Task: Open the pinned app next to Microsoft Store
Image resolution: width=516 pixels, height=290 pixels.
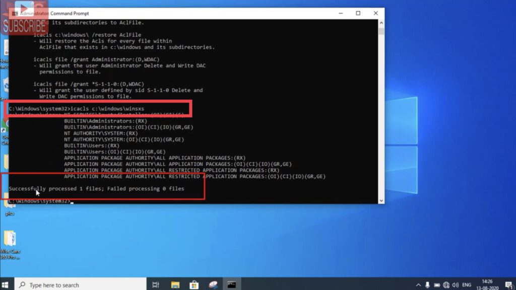Action: pos(213,285)
